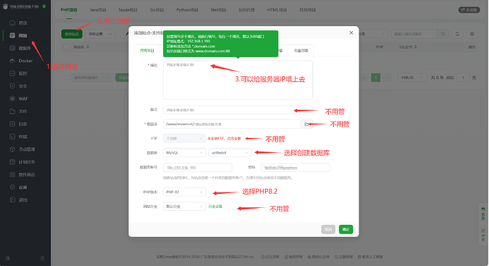Click the green 确定 confirm button
Screen dimensions: 489x266
tap(346, 229)
